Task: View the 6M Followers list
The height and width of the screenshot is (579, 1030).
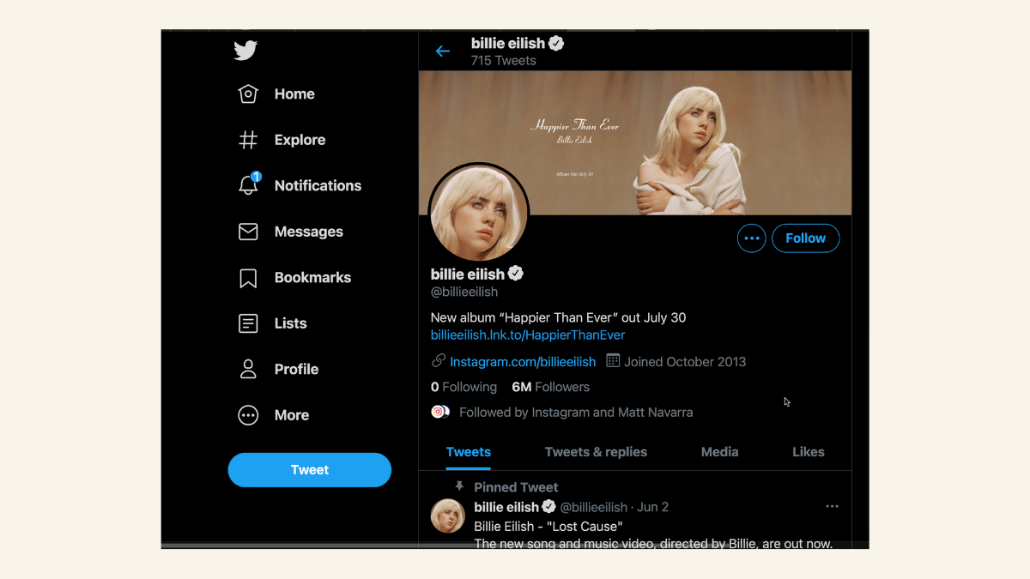Action: (550, 387)
